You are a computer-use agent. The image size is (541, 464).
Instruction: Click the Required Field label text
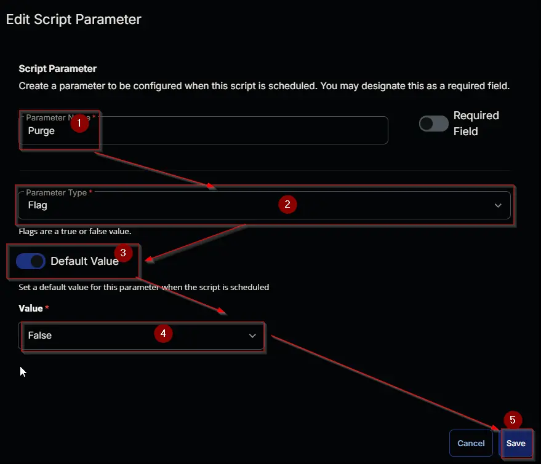coord(476,124)
